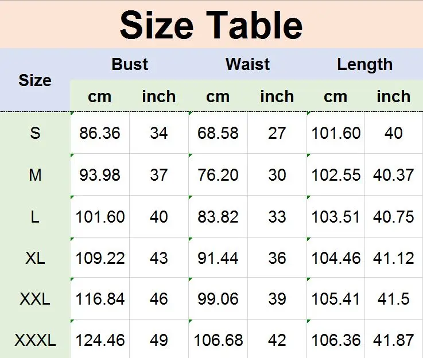Click the cell containing 76.20
This screenshot has height=358, width=423.
pyautogui.click(x=218, y=175)
